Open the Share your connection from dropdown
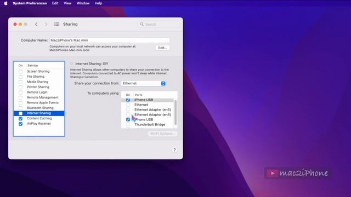351x197 pixels. click(x=144, y=83)
